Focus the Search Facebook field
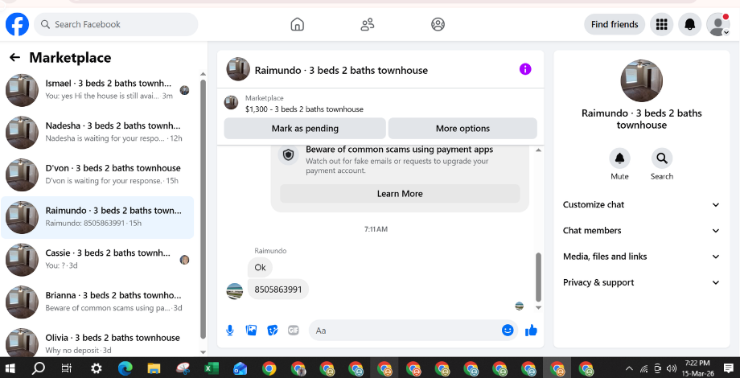This screenshot has width=740, height=378. click(x=116, y=24)
